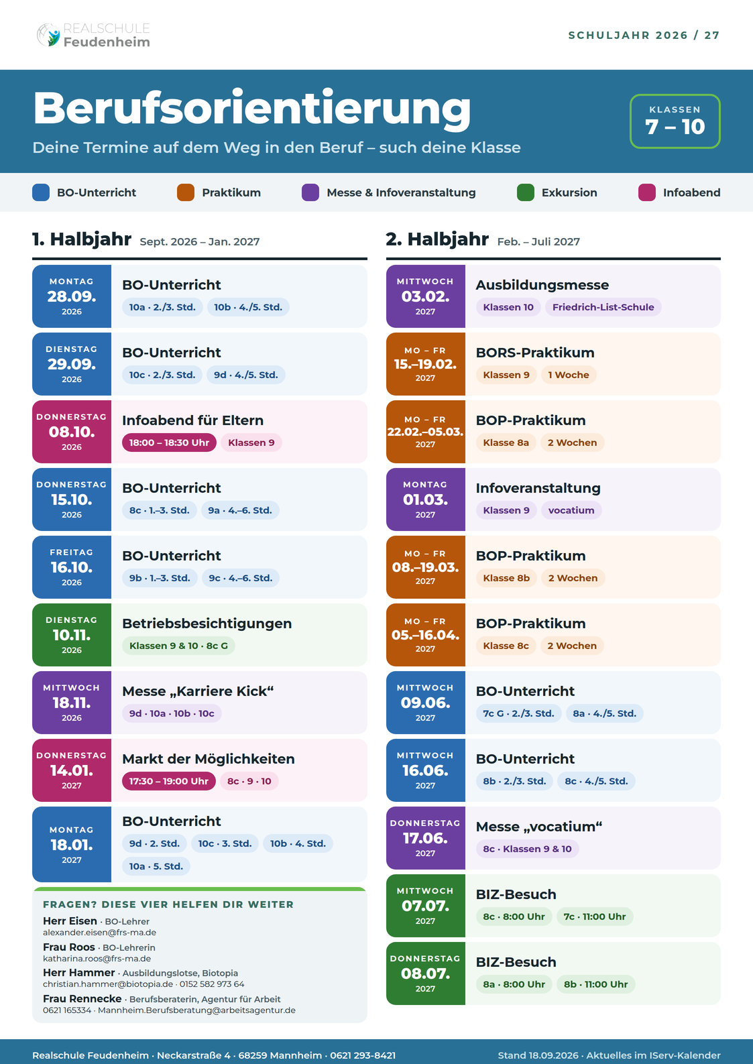Screen dimensions: 753x1064
Task: Click the 18:00 – 18:30 Uhr time pill
Action: pyautogui.click(x=169, y=442)
